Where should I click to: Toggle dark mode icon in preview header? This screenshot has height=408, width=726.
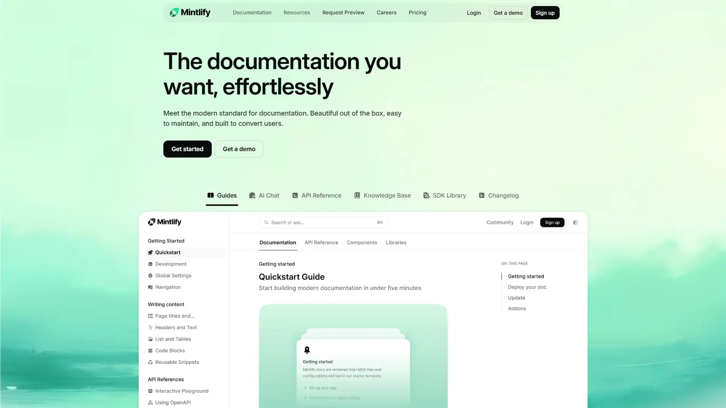(x=575, y=222)
